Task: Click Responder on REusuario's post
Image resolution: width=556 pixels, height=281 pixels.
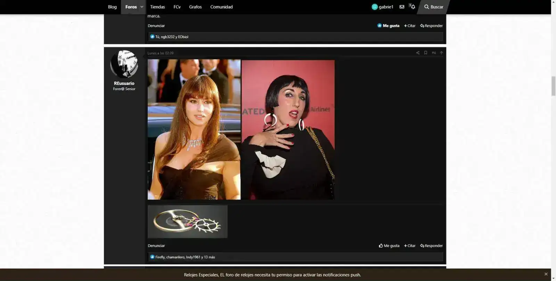Action: (x=431, y=246)
